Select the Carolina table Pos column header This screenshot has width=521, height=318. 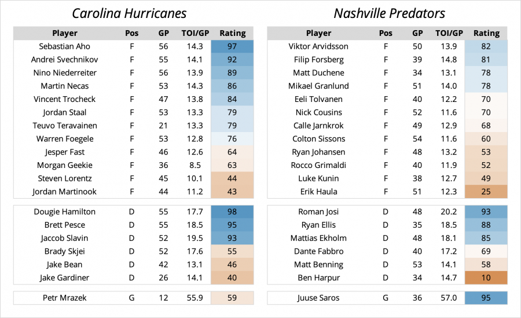point(132,33)
